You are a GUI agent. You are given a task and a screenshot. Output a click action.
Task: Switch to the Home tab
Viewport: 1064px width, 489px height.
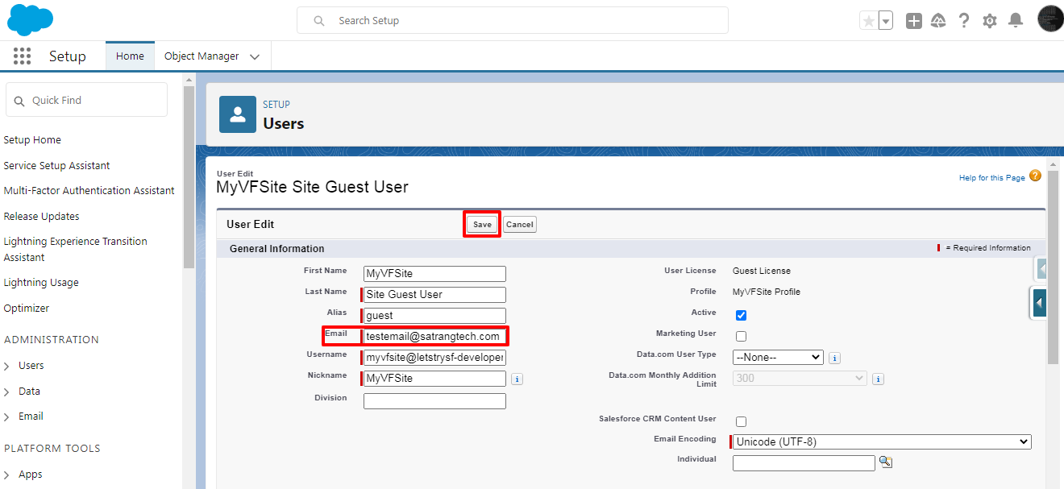pyautogui.click(x=130, y=56)
